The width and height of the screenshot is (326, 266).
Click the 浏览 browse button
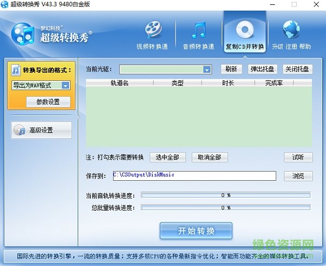point(298,176)
